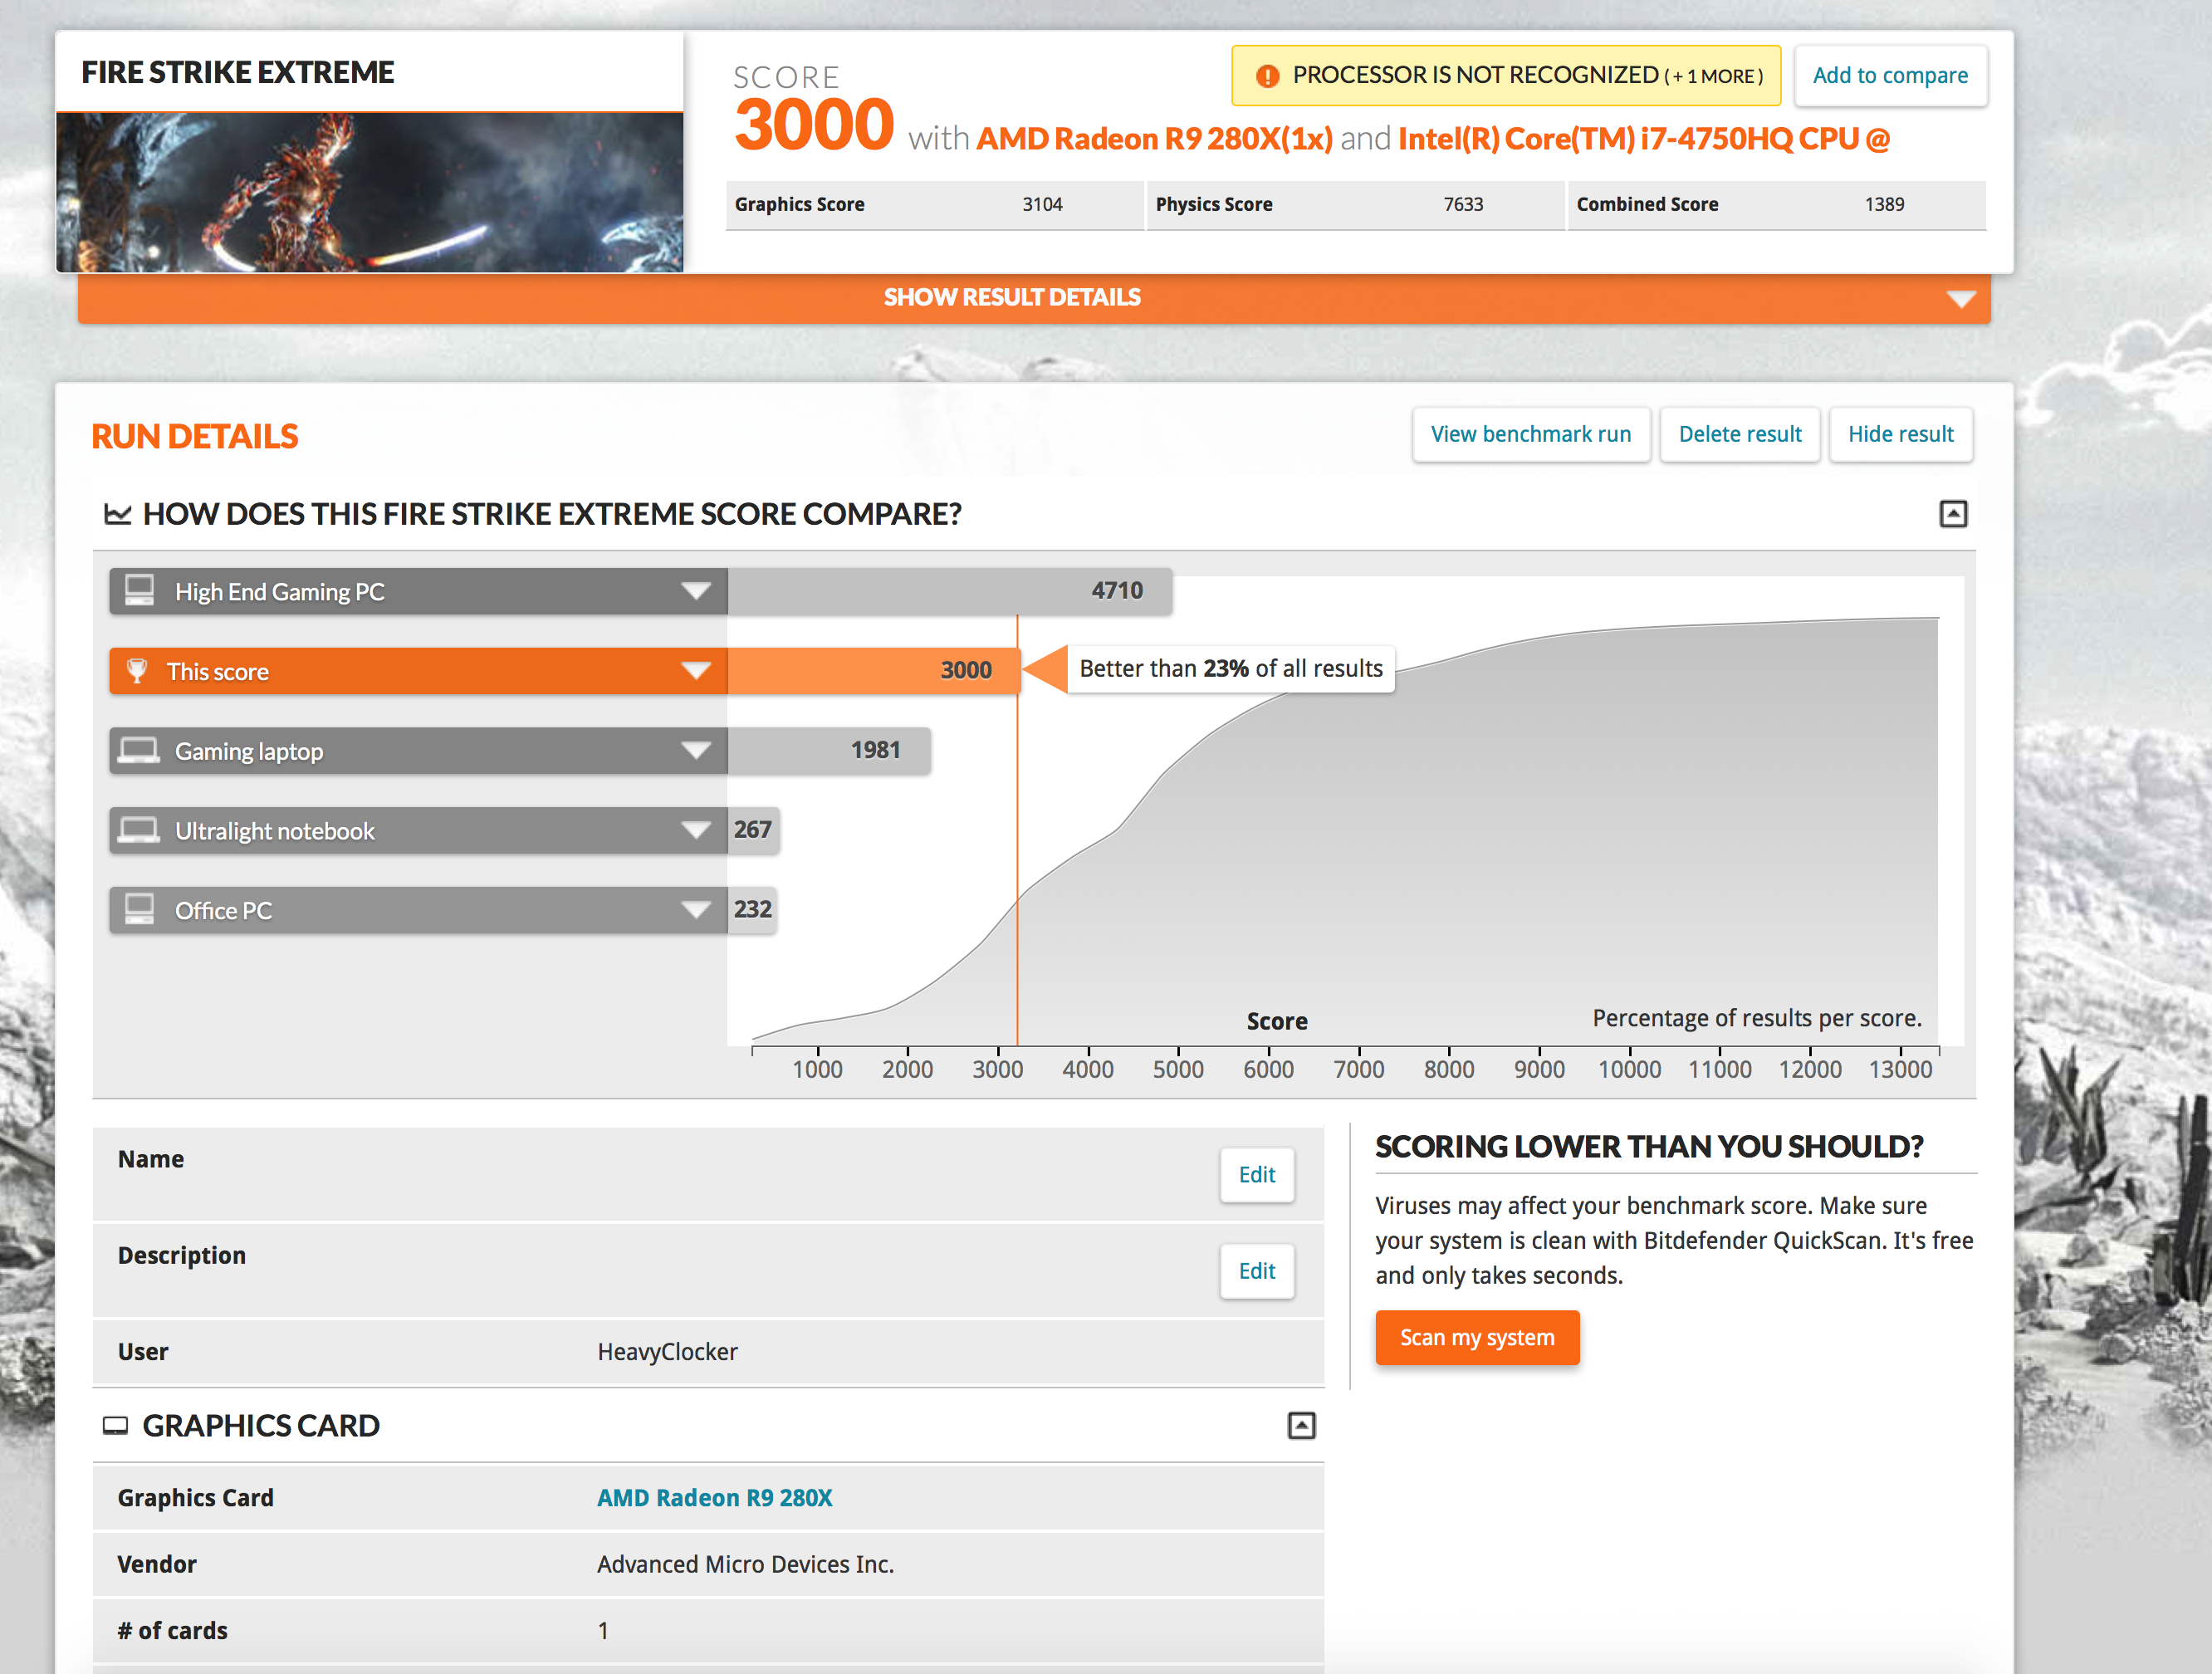Edit the Description field
Image resolution: width=2212 pixels, height=1674 pixels.
click(x=1257, y=1271)
